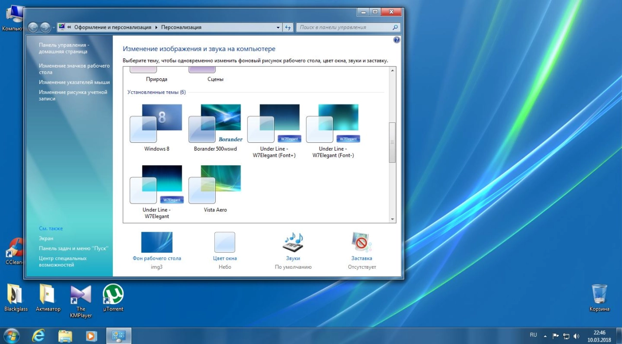The image size is (622, 344).
Task: Expand the breadcrumb arrow after 'Оформление и персонализация'
Action: pos(156,28)
